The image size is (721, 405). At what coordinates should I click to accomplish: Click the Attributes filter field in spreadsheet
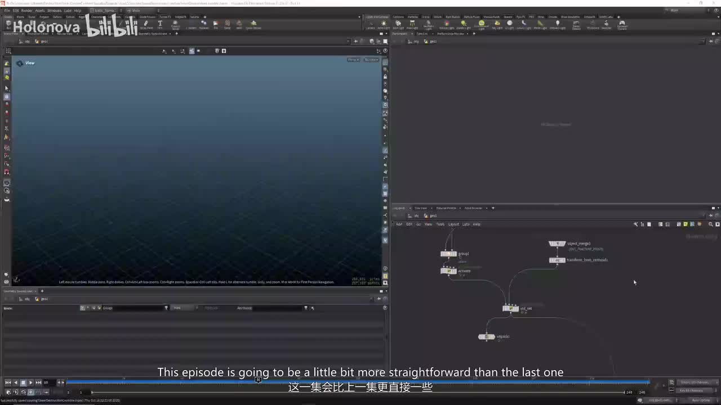[278, 308]
